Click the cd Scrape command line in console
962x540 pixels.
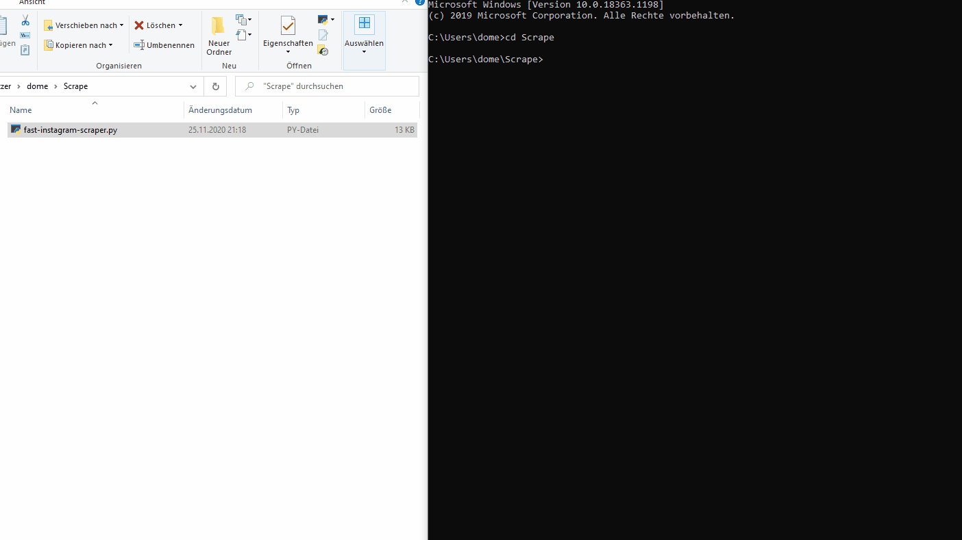point(491,38)
